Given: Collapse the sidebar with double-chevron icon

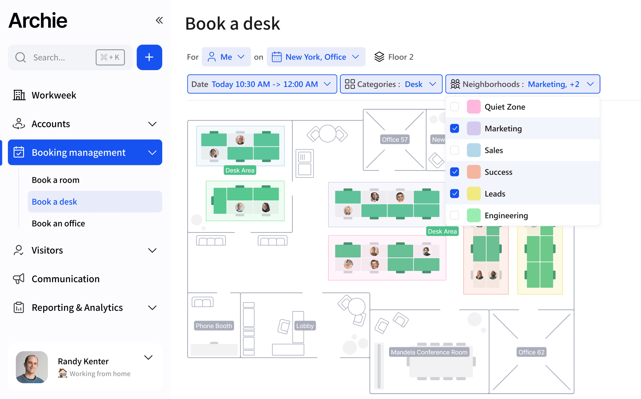Looking at the screenshot, I should point(159,20).
